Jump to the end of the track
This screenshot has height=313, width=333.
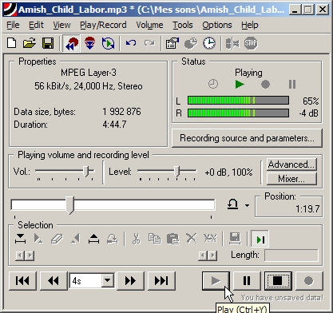point(161,280)
